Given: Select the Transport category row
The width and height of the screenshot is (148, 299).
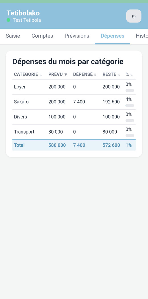Looking at the screenshot, I should tap(74, 132).
